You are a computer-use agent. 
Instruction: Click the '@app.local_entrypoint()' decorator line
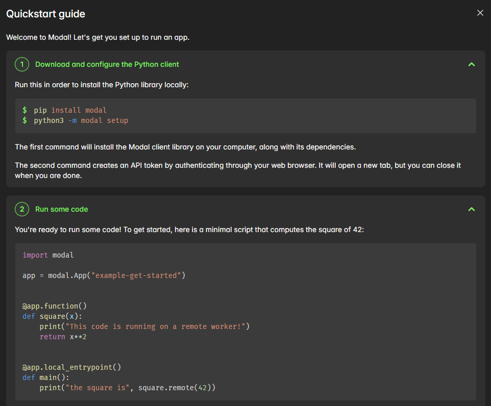click(71, 367)
